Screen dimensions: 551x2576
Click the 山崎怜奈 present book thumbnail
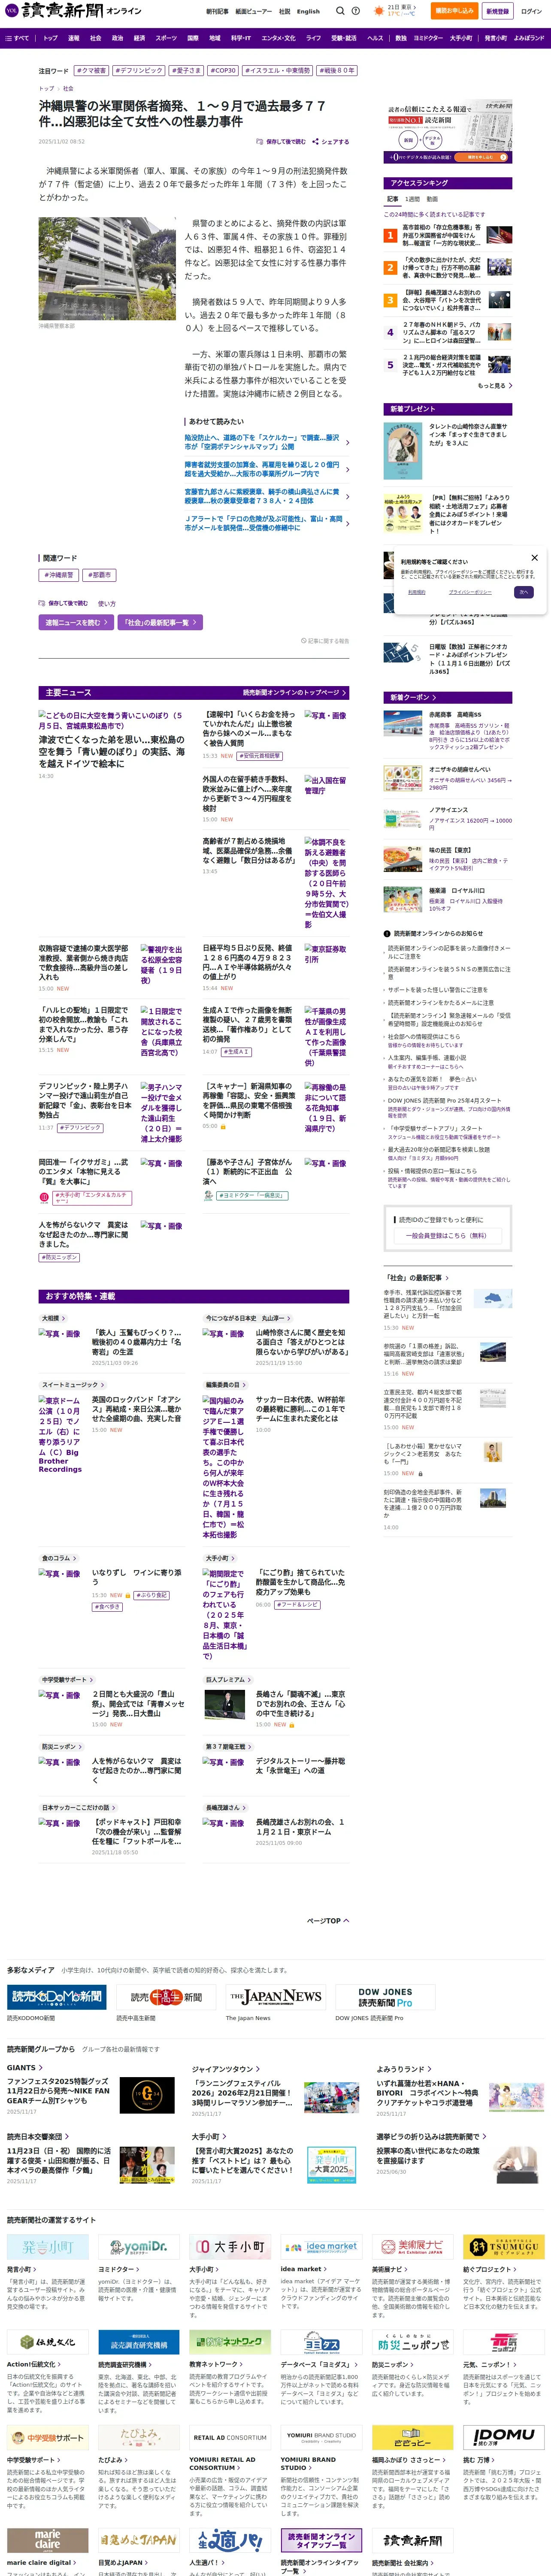coord(403,451)
